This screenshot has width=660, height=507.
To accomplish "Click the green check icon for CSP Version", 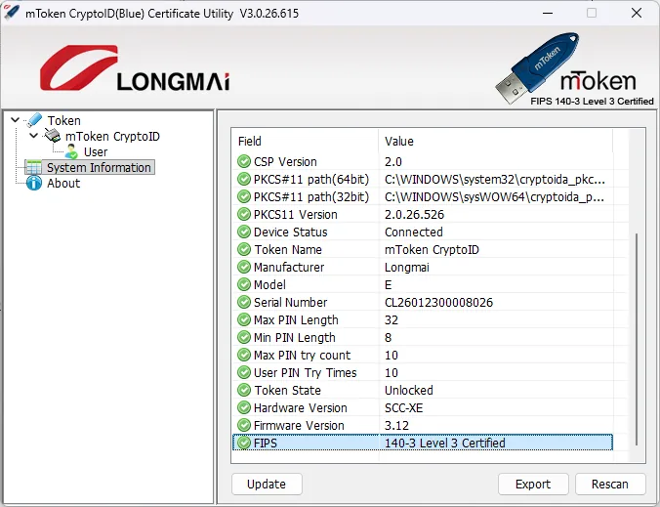I will point(244,161).
